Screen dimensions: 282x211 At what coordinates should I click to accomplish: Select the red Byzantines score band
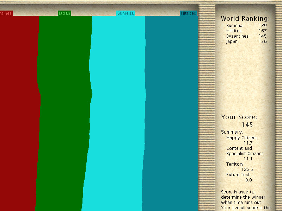pyautogui.click(x=18, y=113)
